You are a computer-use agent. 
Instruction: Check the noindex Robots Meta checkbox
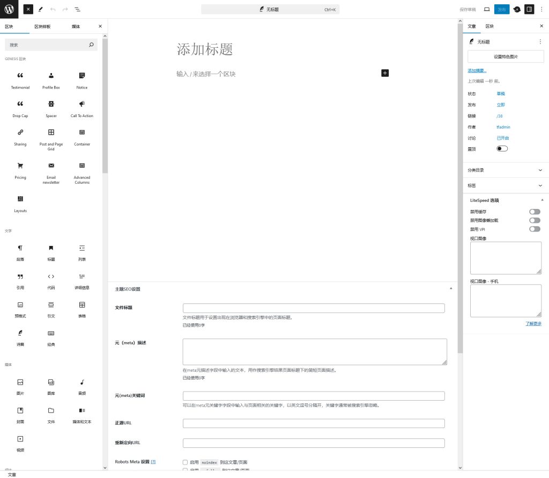pyautogui.click(x=185, y=462)
